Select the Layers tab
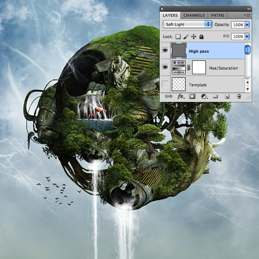Screen dimensions: 259x259 [170, 16]
